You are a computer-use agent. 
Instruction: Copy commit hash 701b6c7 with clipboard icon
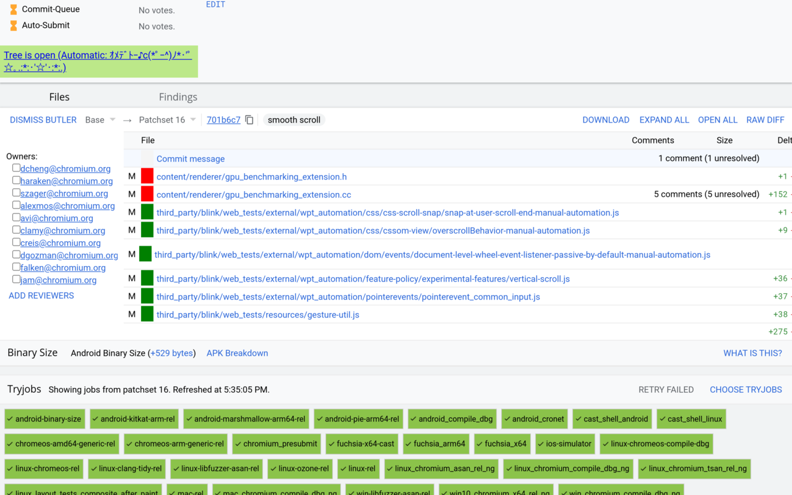coord(249,120)
